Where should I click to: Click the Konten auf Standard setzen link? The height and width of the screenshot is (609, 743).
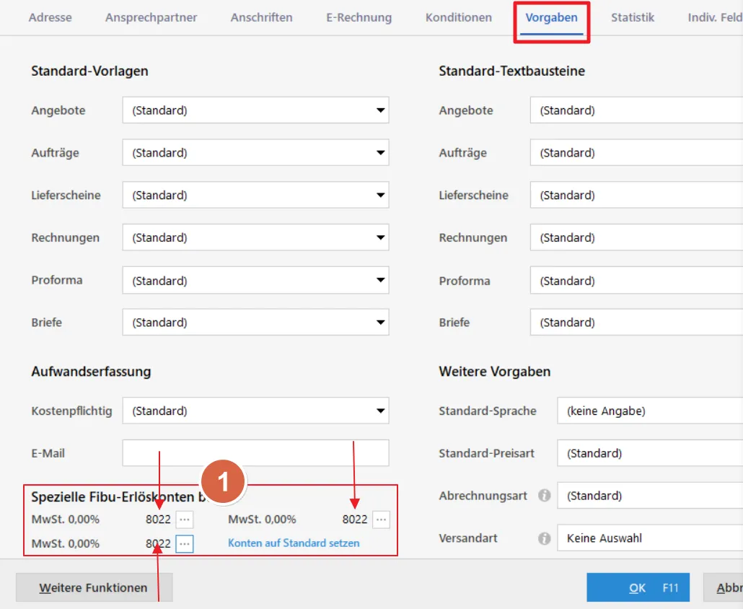(x=294, y=543)
